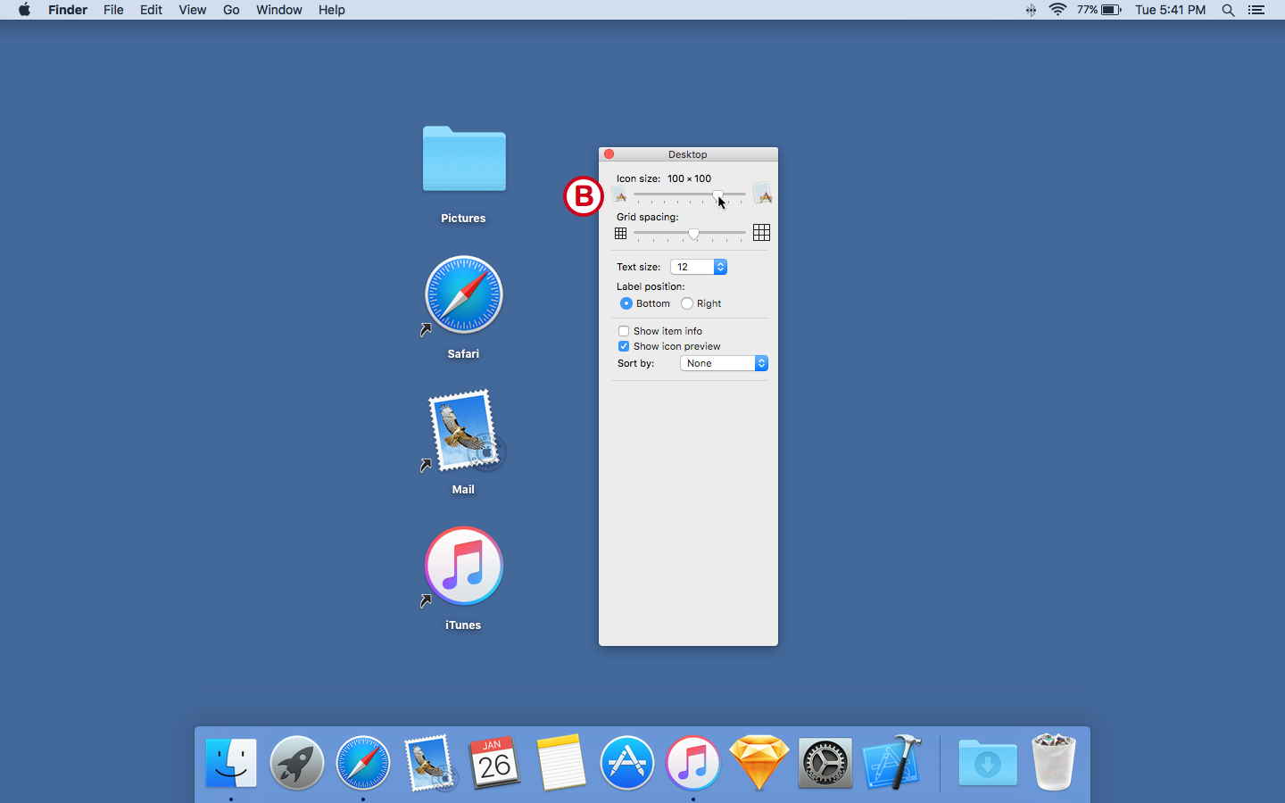Open the Trash in the Dock
This screenshot has width=1285, height=803.
point(1053,763)
